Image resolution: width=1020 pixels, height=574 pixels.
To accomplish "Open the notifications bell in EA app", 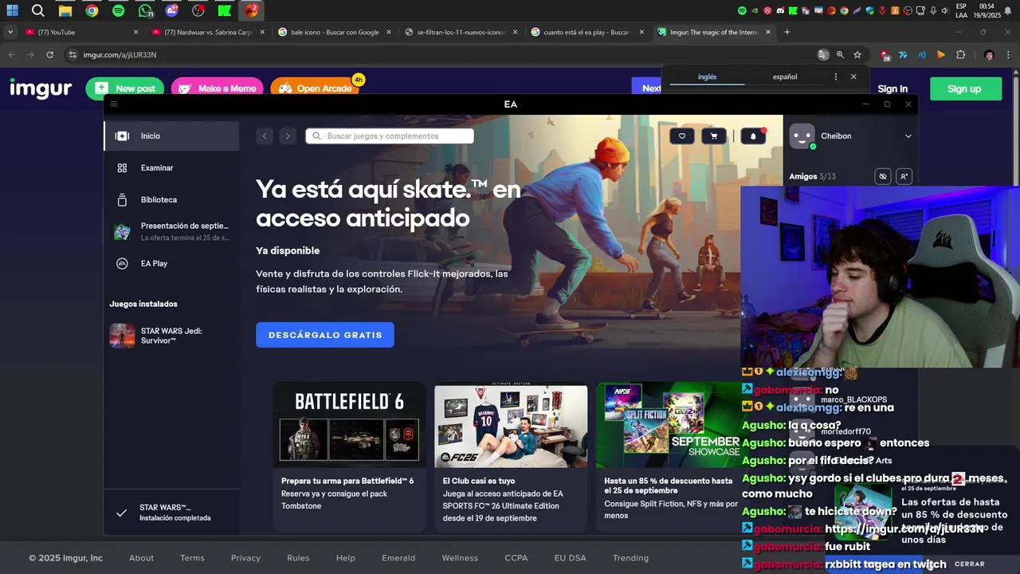I will 753,136.
